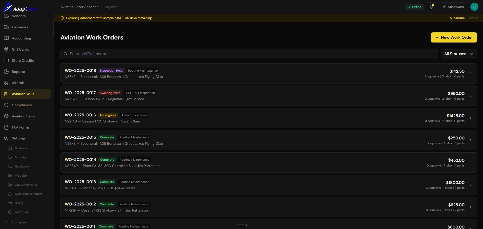Open the All Statuses filter dropdown

coord(458,54)
